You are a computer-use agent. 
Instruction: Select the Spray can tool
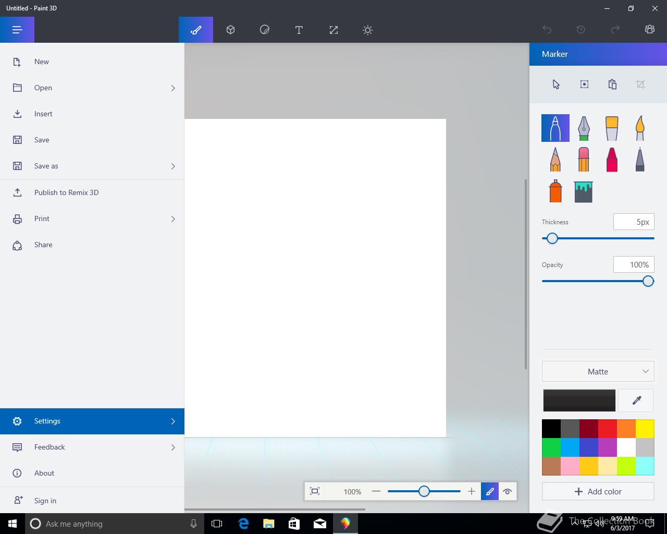[555, 191]
